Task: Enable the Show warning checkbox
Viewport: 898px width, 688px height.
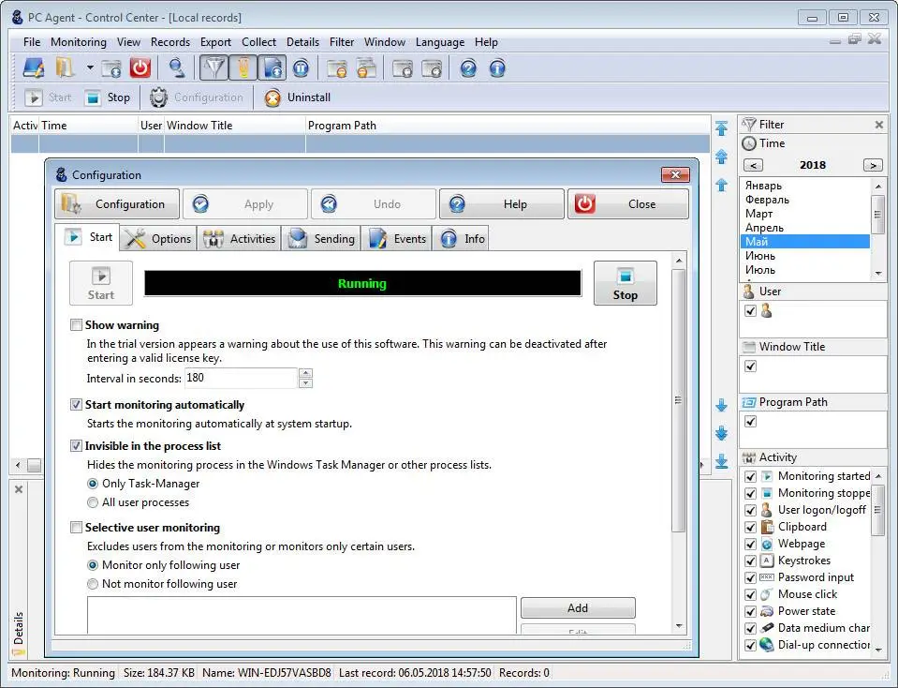Action: (76, 325)
